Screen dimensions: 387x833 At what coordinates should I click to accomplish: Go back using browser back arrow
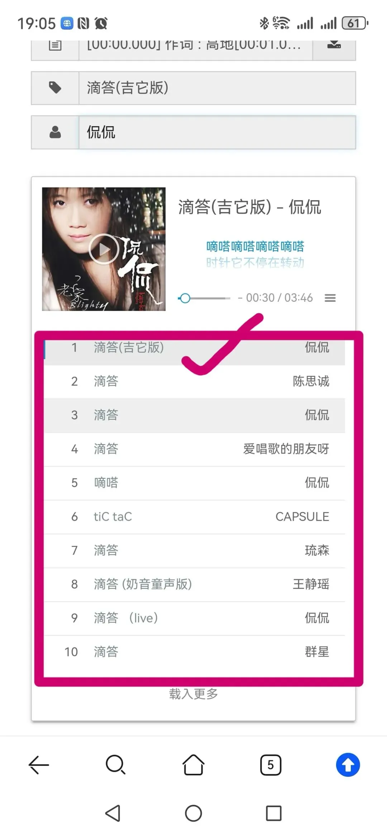click(39, 765)
